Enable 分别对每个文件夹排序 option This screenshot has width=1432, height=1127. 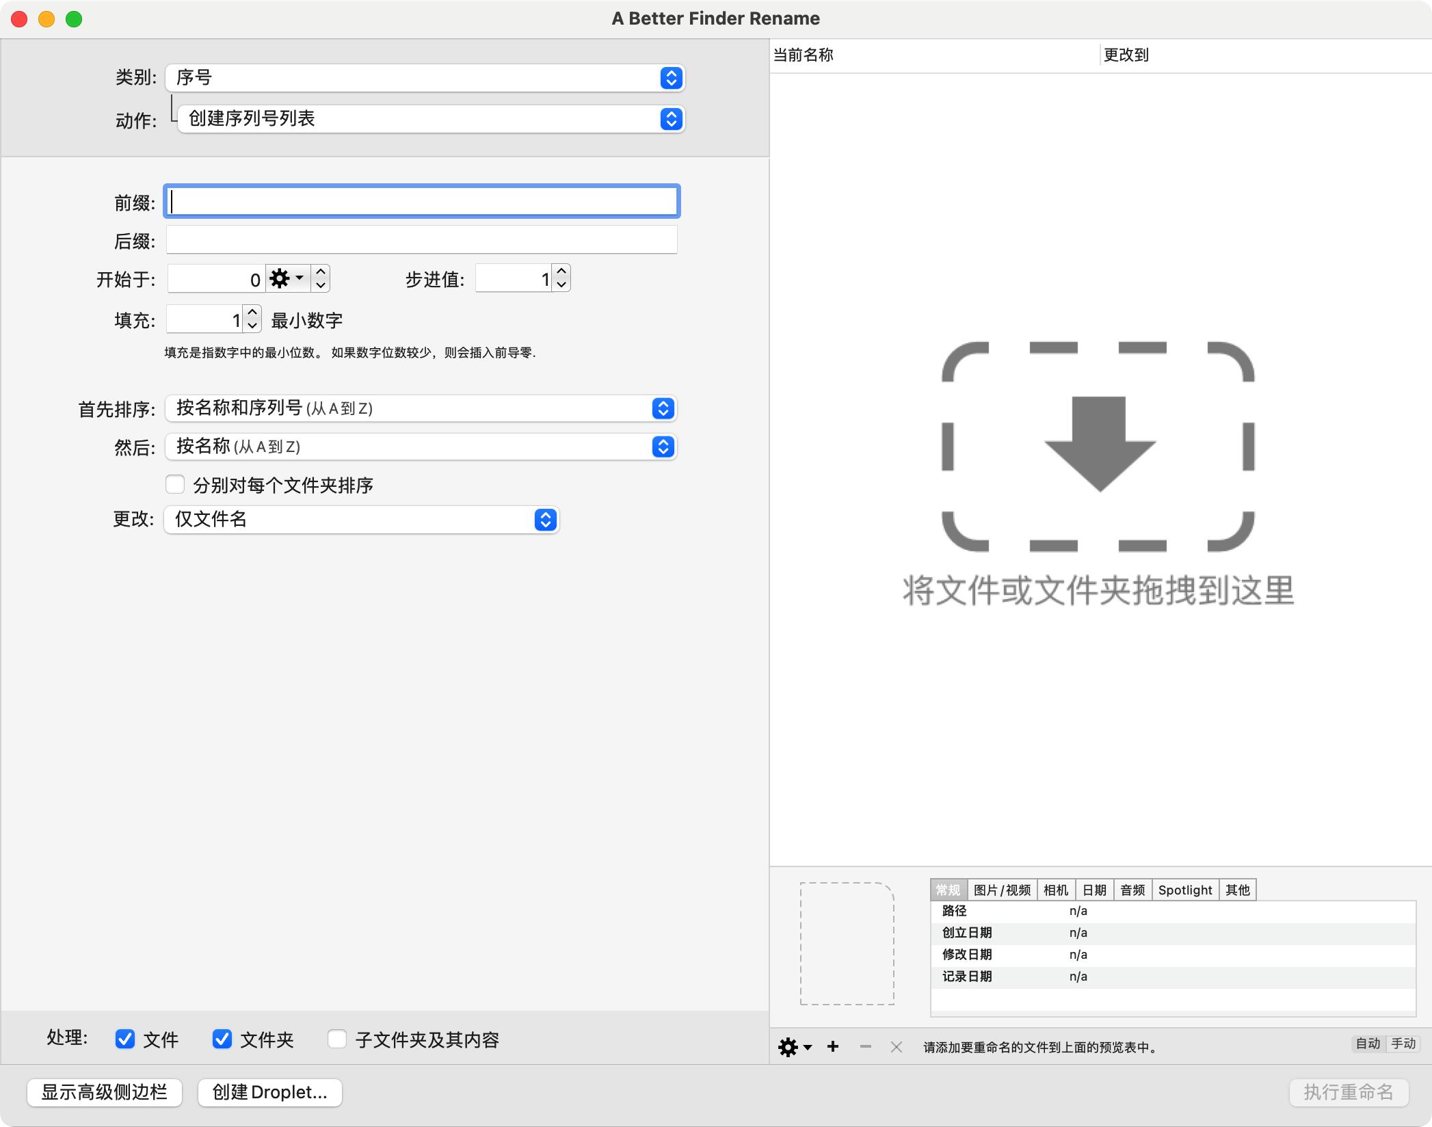175,484
